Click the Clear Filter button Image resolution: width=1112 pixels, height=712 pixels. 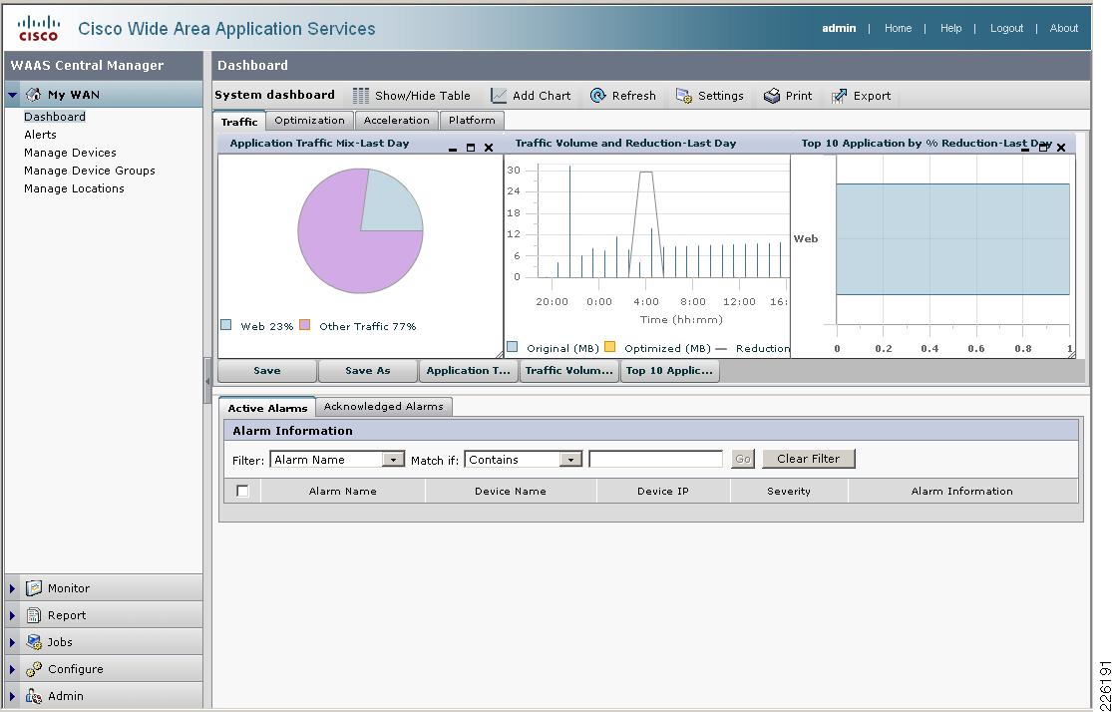[809, 459]
